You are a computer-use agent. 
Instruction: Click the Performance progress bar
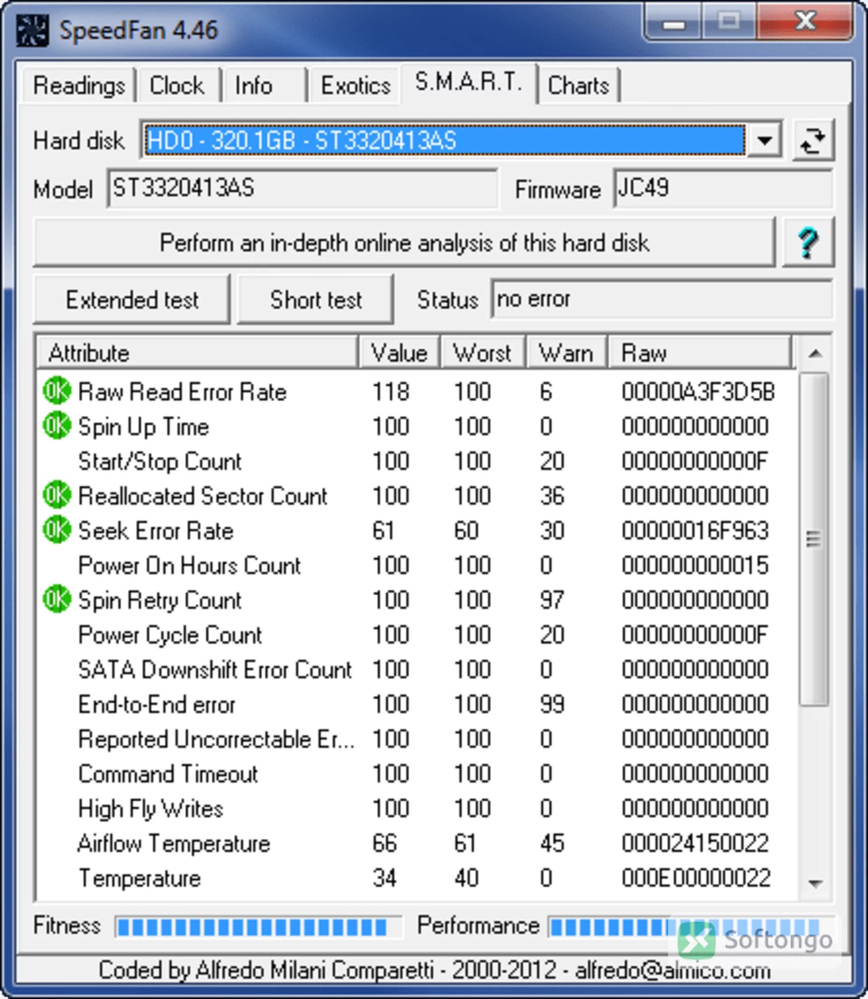pos(691,927)
